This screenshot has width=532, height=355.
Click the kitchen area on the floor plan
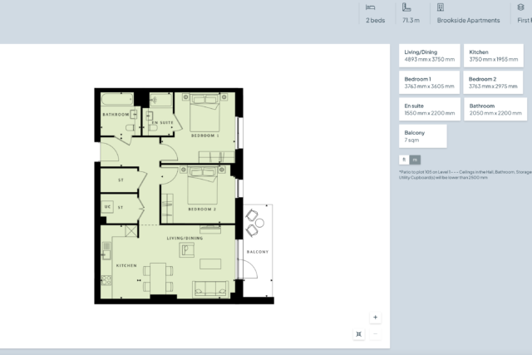point(125,266)
